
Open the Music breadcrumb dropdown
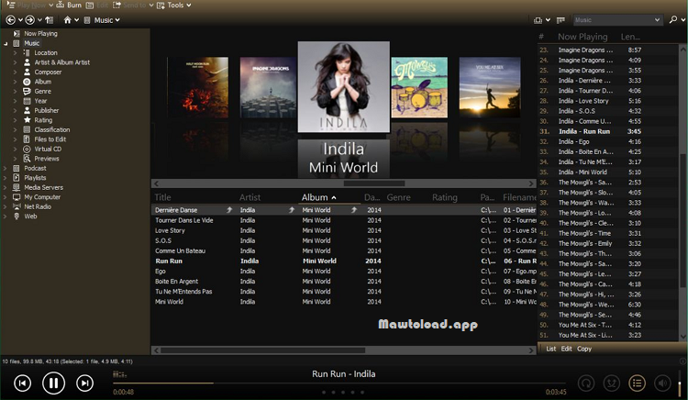[x=117, y=20]
